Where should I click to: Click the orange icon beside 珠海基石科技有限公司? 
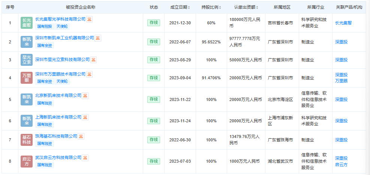point(81,136)
